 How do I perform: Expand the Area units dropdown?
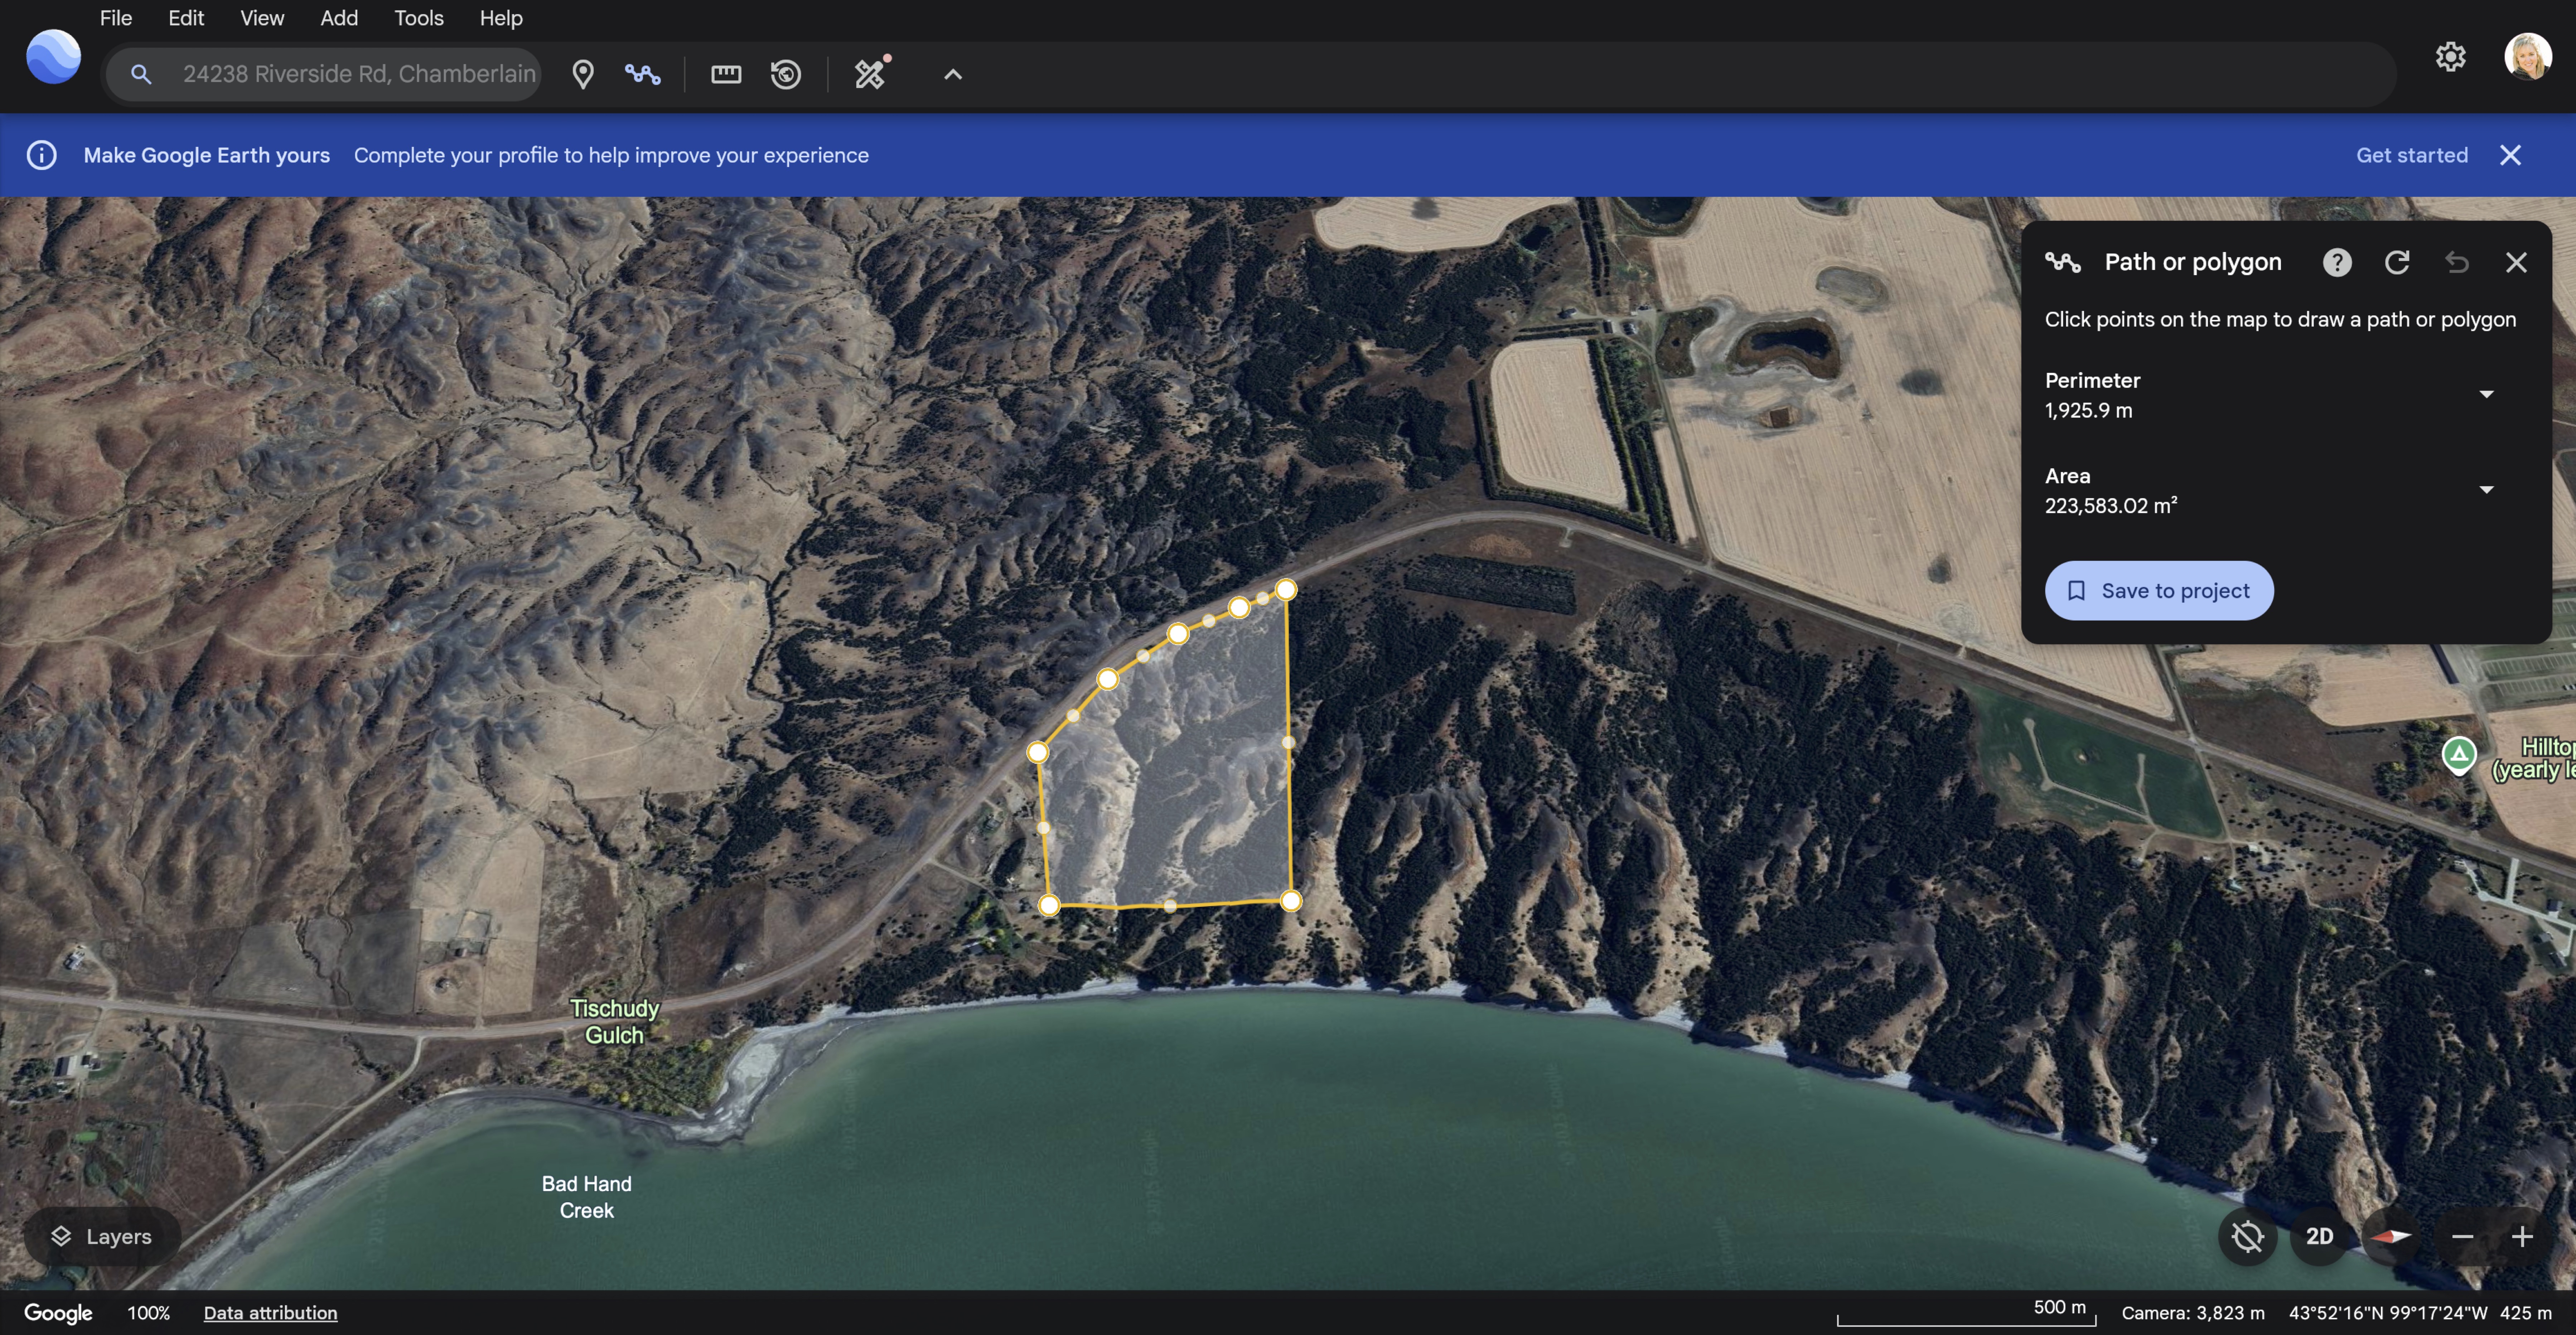coord(2486,490)
